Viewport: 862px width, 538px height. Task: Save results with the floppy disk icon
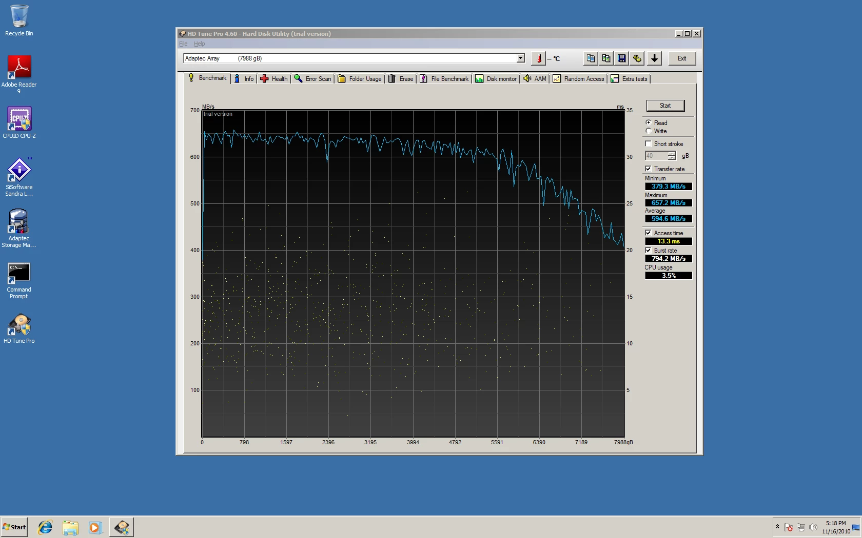coord(622,58)
